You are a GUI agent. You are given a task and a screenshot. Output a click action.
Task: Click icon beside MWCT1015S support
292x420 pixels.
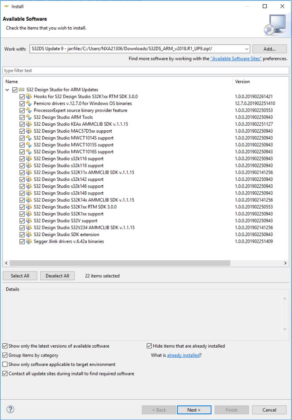click(29, 145)
